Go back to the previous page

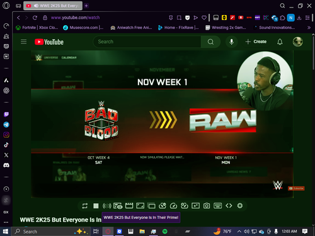tap(18, 18)
